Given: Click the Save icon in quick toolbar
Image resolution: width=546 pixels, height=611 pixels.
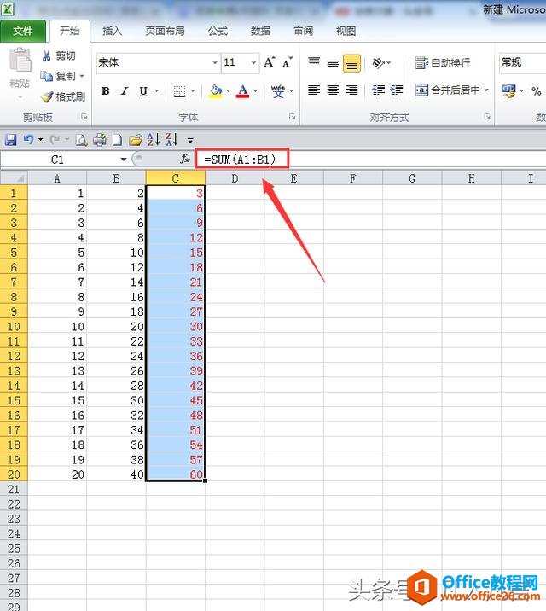Looking at the screenshot, I should click(x=10, y=139).
